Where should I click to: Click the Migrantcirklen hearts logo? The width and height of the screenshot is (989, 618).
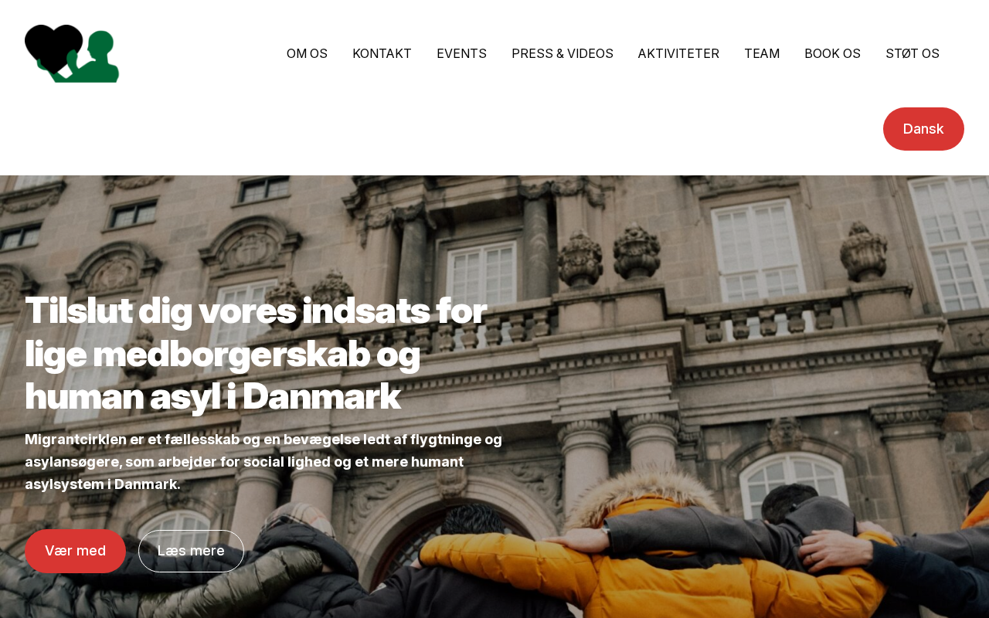(72, 53)
